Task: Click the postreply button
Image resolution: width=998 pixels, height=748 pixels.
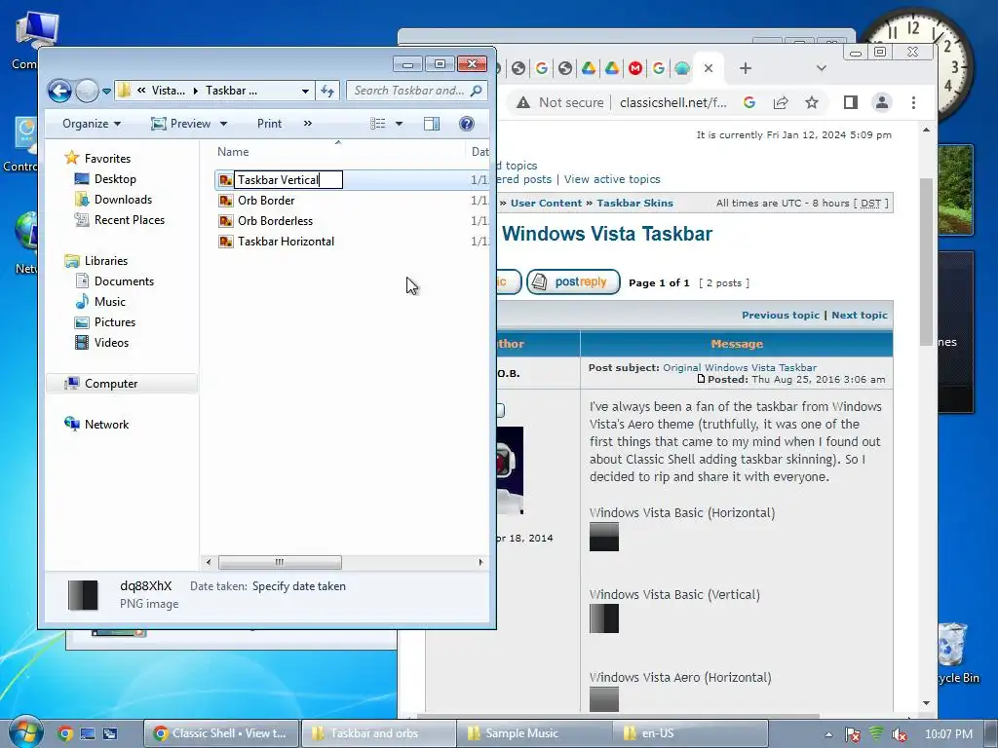Action: click(x=573, y=281)
